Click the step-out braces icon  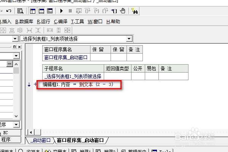coord(105,11)
